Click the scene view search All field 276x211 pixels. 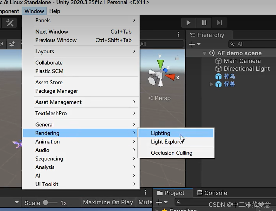click(162, 44)
